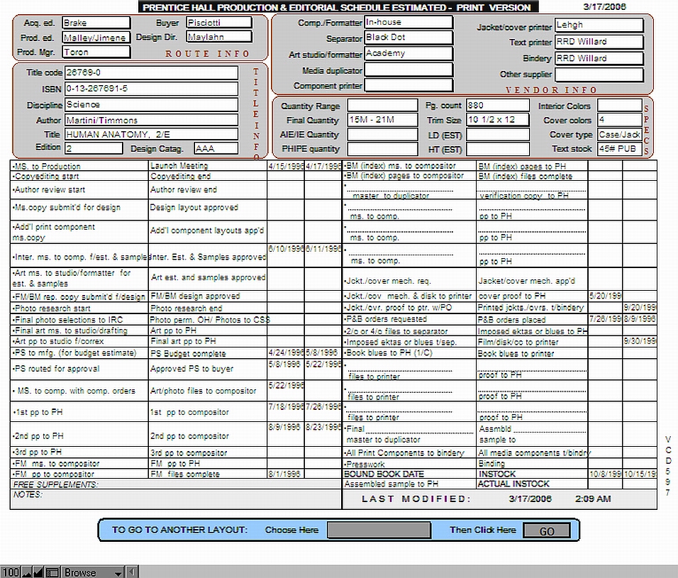Screen dimensions: 678x578
Task: Click the 4/15/1996 MS. to Production date
Action: 286,166
